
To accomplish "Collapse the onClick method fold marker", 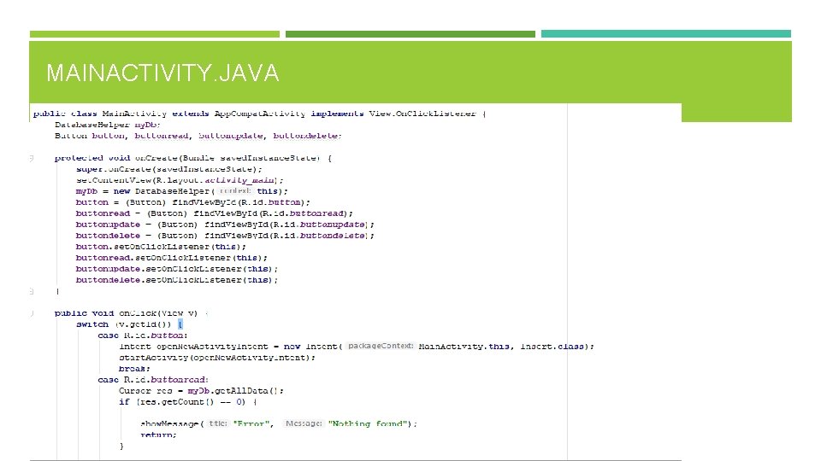I will [x=32, y=313].
